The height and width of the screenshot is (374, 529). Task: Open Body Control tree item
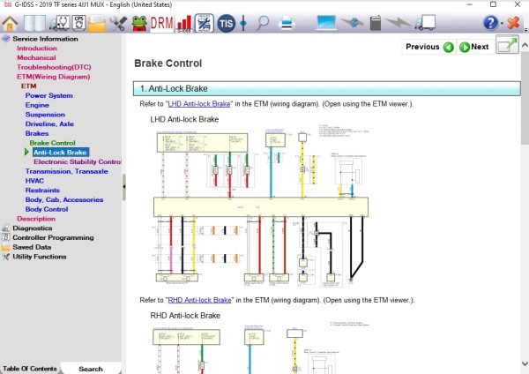(x=47, y=209)
